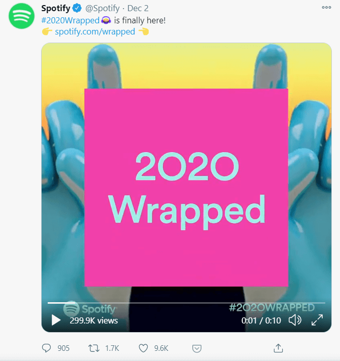Click the 1.7K retweet count
Screen dimensions: 340x361
point(112,348)
